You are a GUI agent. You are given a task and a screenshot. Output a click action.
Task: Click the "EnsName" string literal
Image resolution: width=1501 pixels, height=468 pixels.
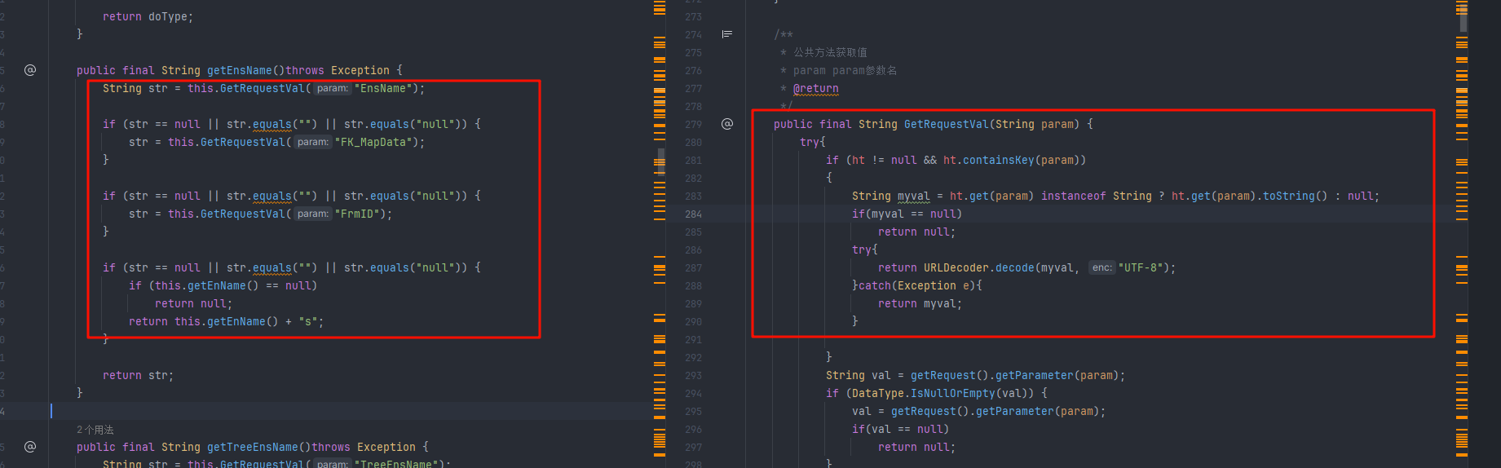pos(382,88)
